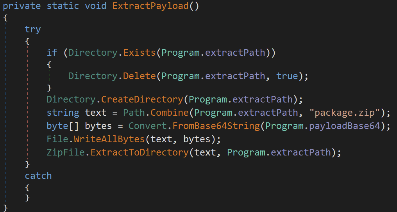Screen dimensions: 397x212
Task: Select the Delete method call
Action: click(139, 76)
